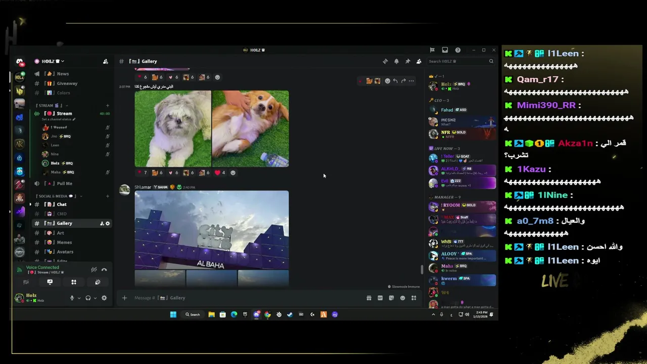Screen dimensions: 647x364
Task: View ALOOY member profile
Action: tap(461, 256)
